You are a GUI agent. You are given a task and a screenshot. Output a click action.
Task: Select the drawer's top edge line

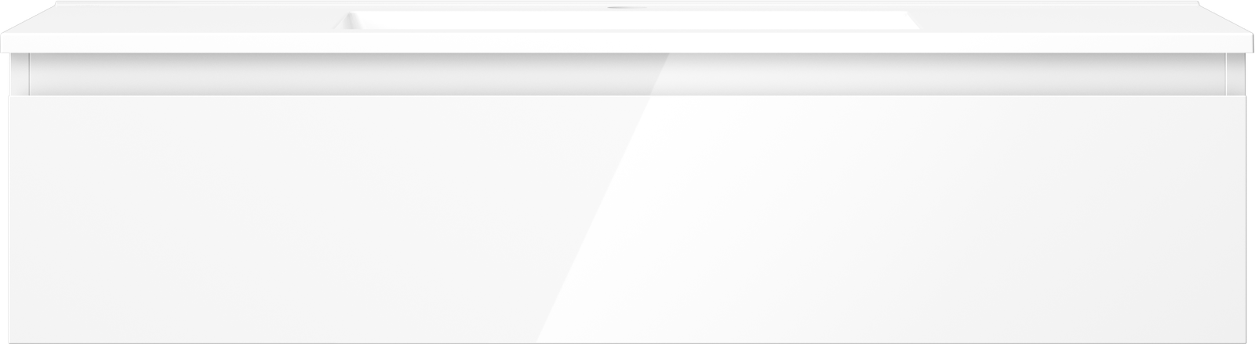pyautogui.click(x=627, y=97)
